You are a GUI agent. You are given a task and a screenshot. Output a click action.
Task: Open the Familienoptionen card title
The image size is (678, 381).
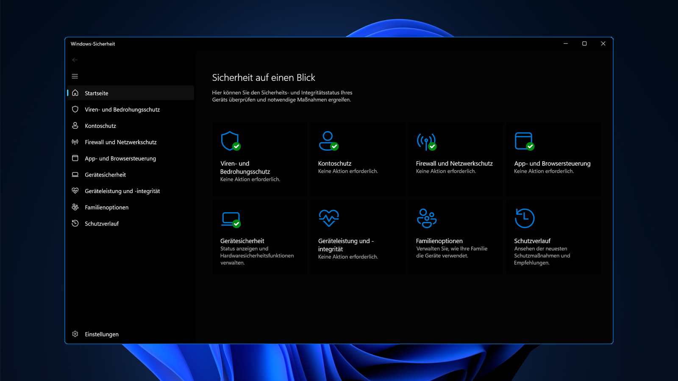(439, 241)
